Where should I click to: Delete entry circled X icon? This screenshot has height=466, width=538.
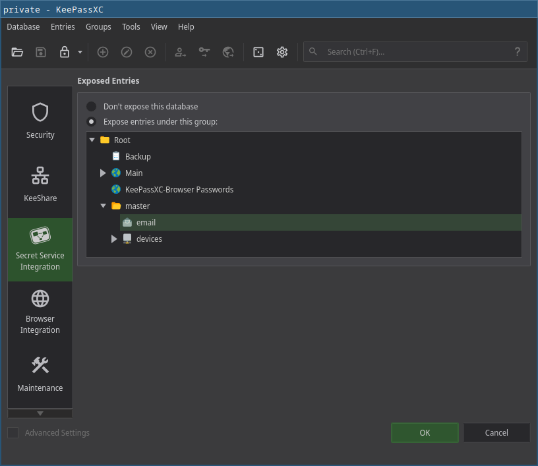point(150,52)
